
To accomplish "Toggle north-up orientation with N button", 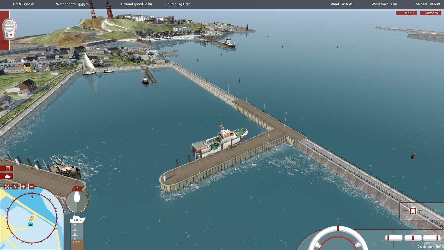I will tap(15, 187).
